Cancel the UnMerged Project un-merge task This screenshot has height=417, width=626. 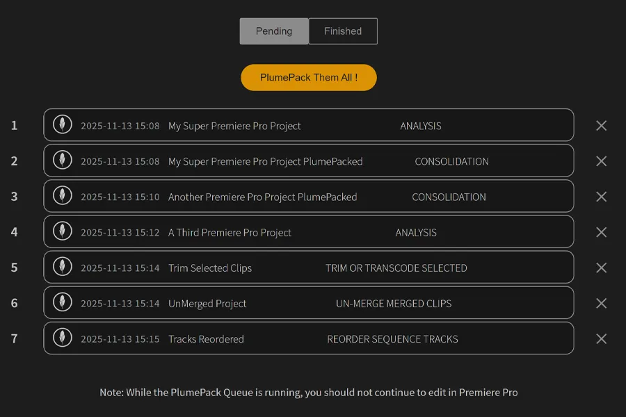coord(601,302)
